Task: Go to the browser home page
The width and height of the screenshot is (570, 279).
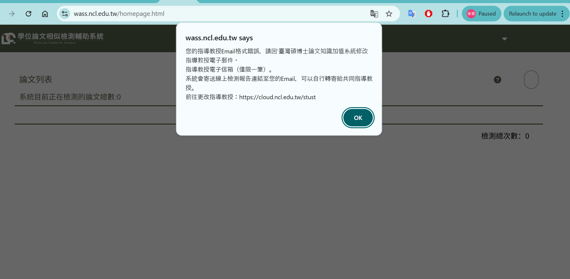Action: [45, 14]
